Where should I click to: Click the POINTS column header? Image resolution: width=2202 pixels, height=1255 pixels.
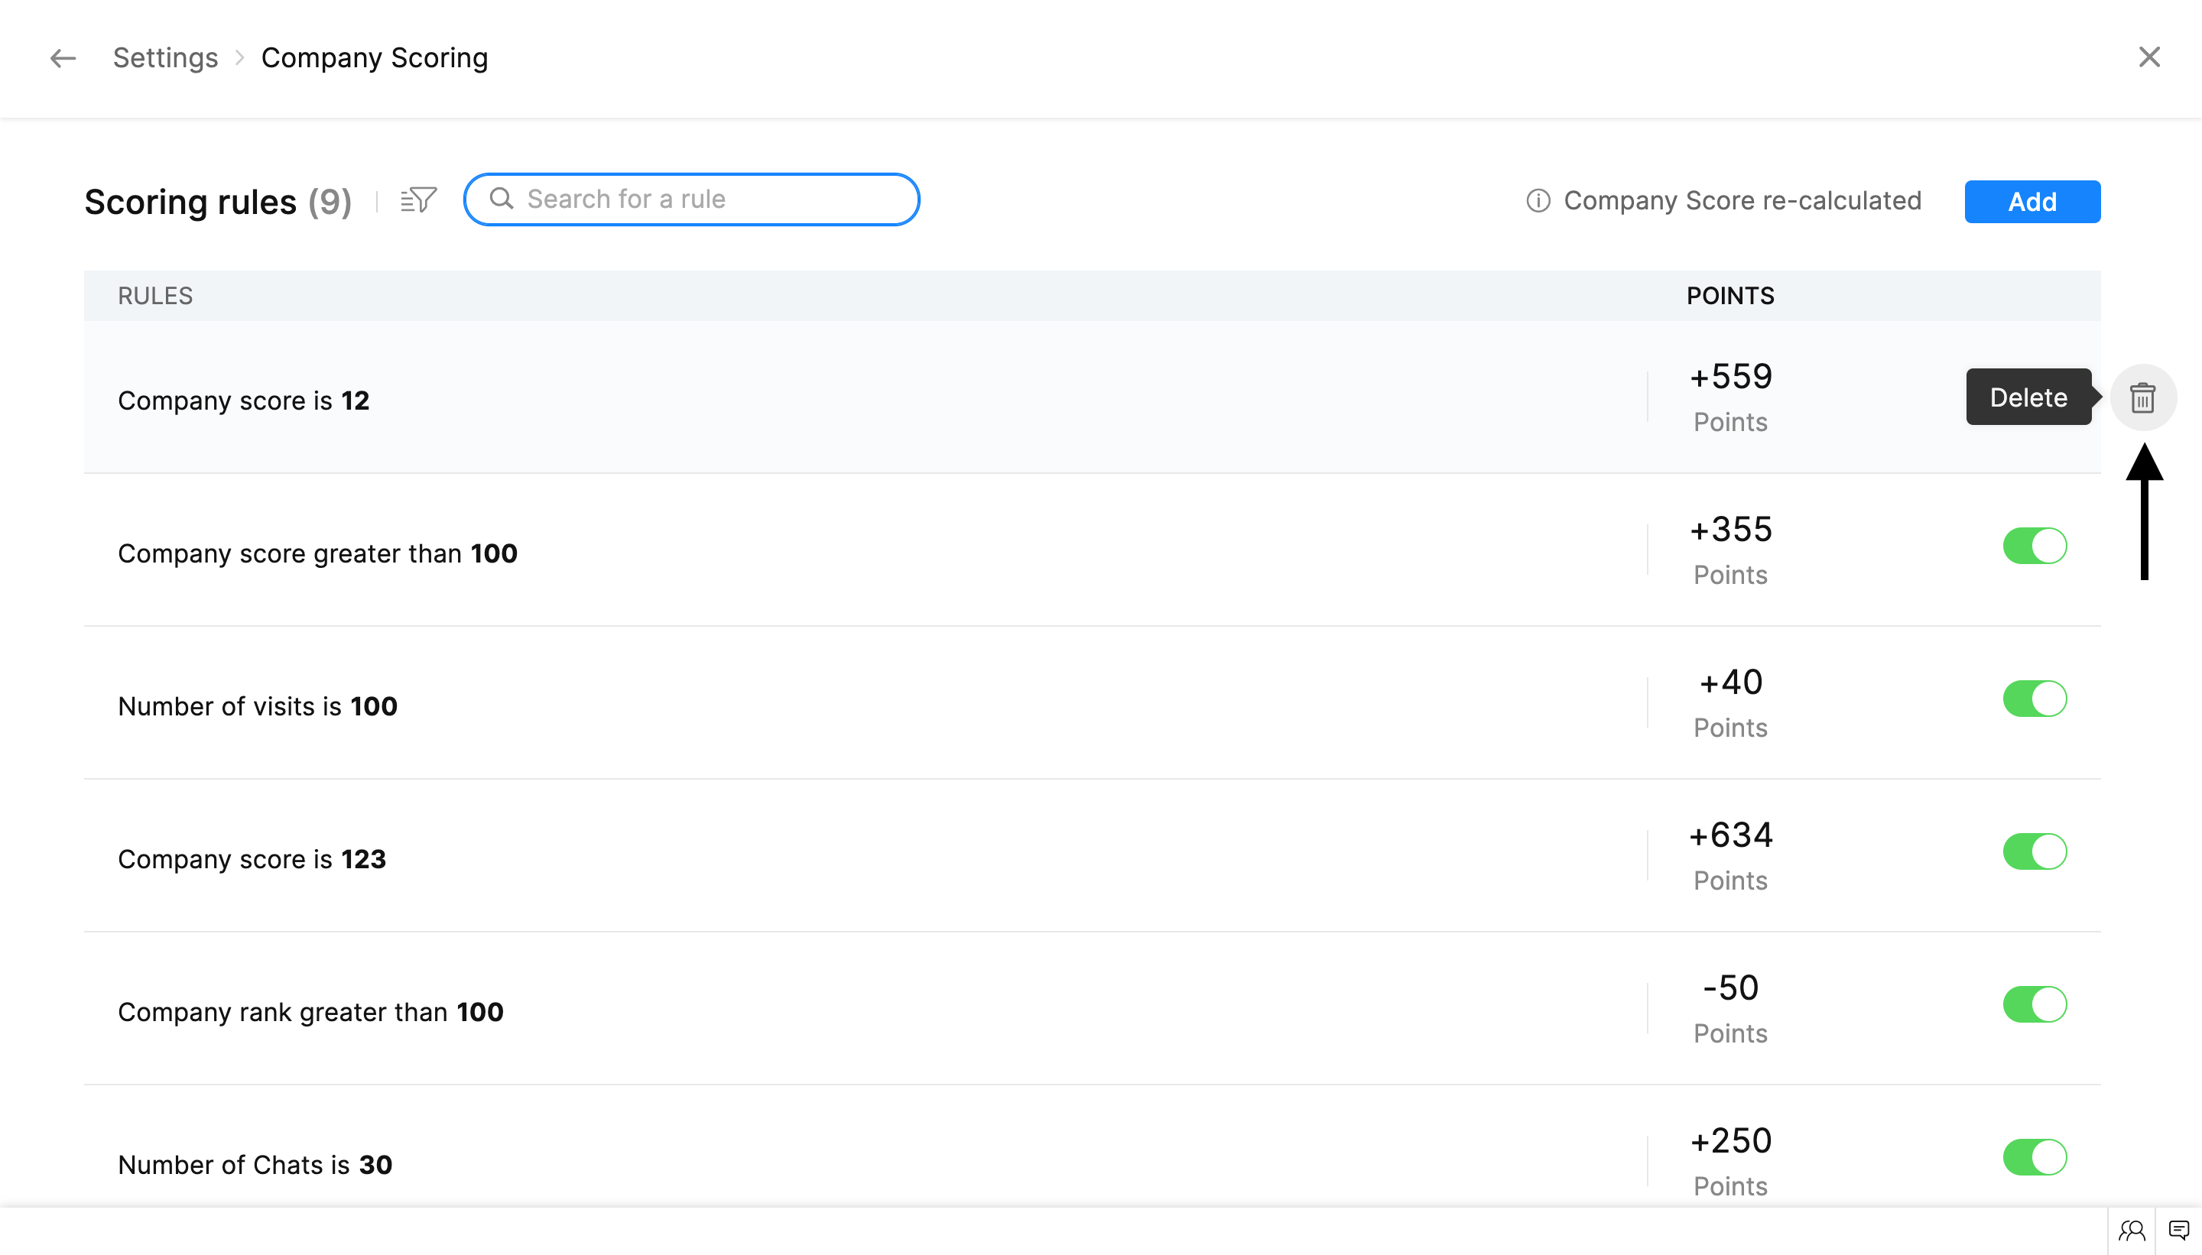[x=1729, y=296]
